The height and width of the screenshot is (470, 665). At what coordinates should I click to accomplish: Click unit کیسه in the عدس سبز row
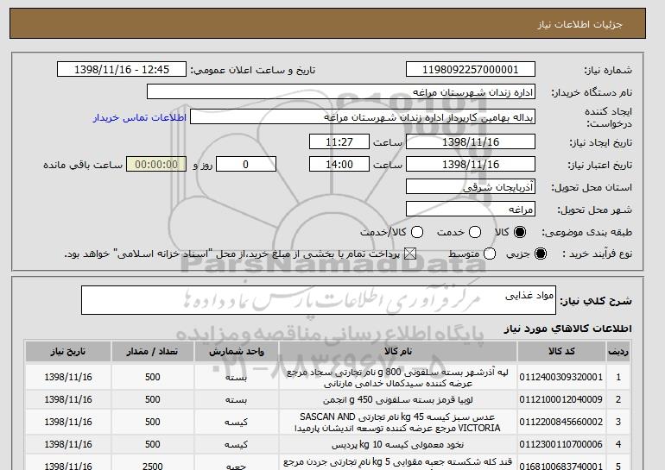(237, 423)
